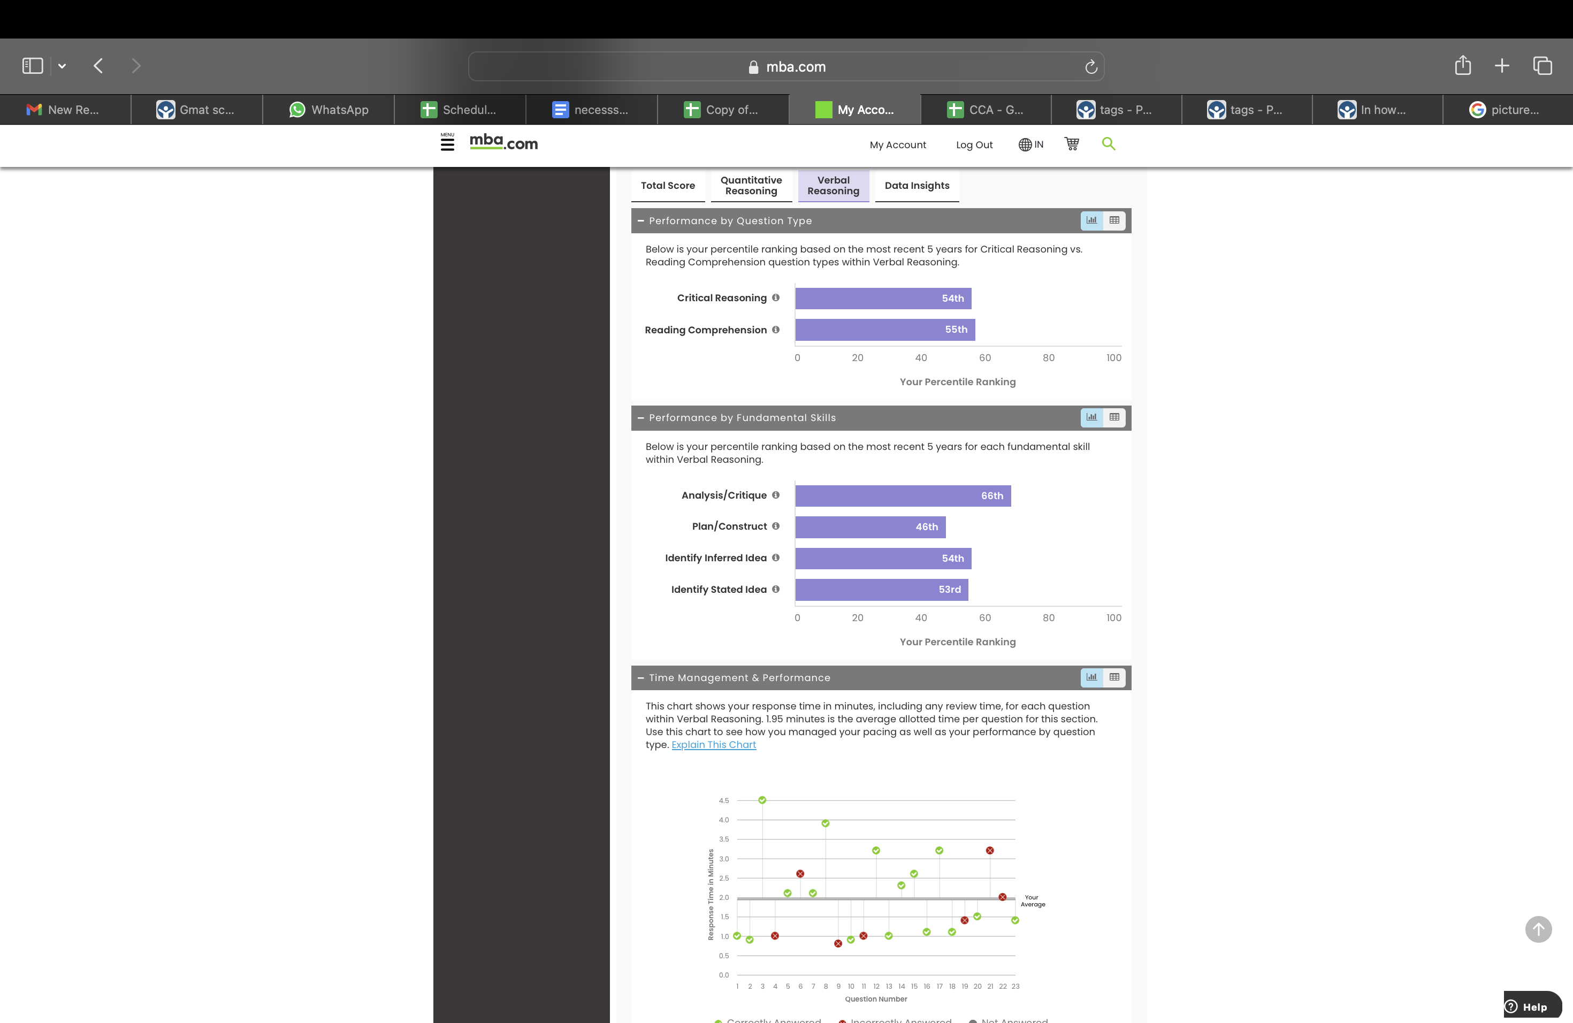Click the info icon beside Critical Reasoning
Image resolution: width=1573 pixels, height=1023 pixels.
(x=775, y=297)
